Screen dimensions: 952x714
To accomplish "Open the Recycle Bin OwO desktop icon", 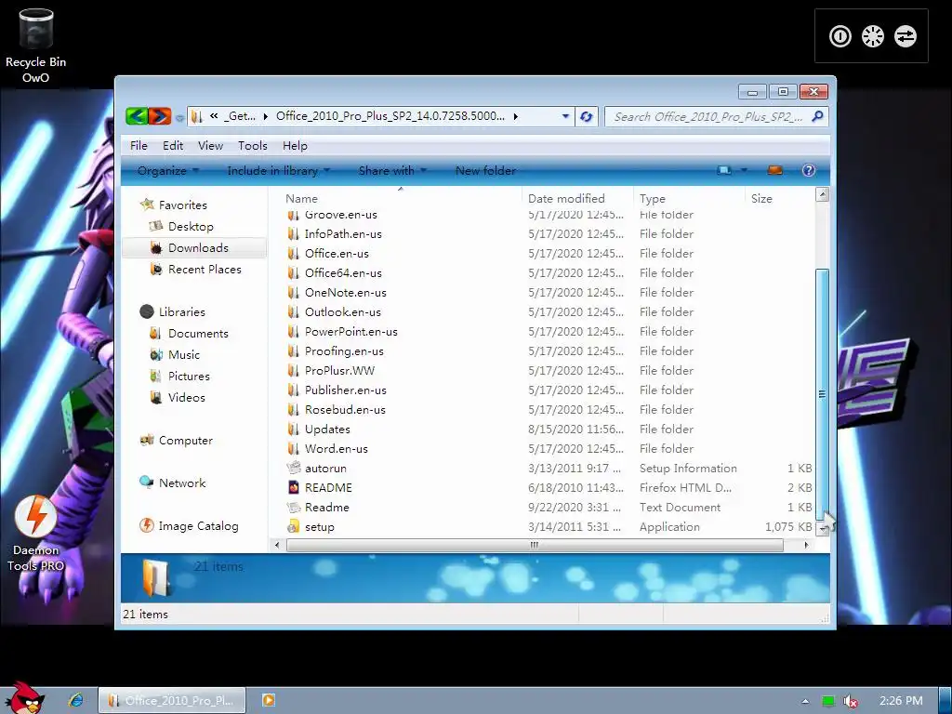I will pyautogui.click(x=36, y=46).
